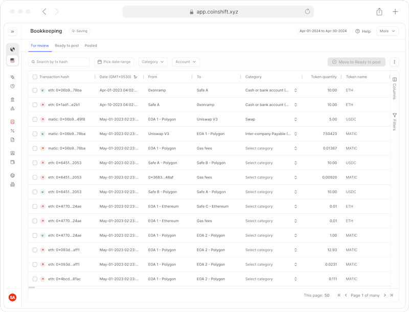Check the eth: 0x4bcd...81ac row
The height and width of the screenshot is (312, 409).
(x=35, y=279)
